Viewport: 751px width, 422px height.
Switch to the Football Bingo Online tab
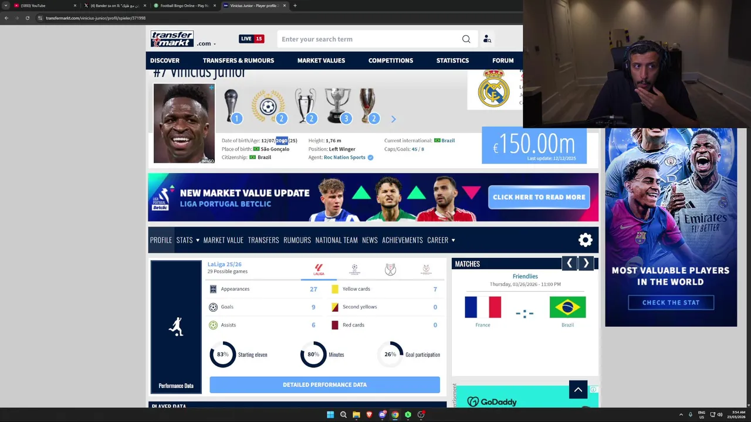185,5
